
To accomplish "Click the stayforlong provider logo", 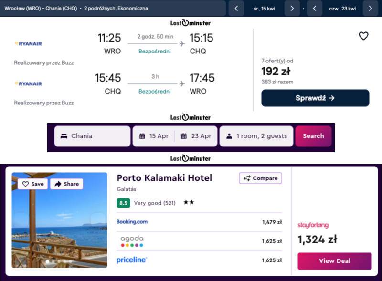I will tap(313, 225).
